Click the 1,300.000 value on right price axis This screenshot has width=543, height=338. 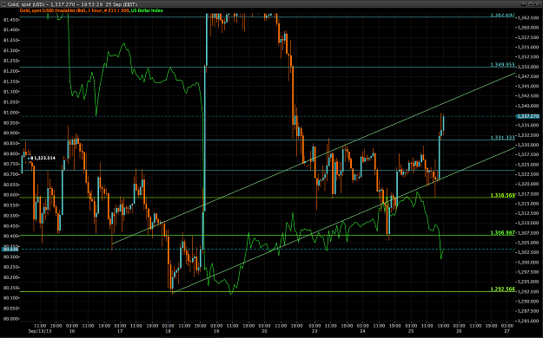point(529,263)
